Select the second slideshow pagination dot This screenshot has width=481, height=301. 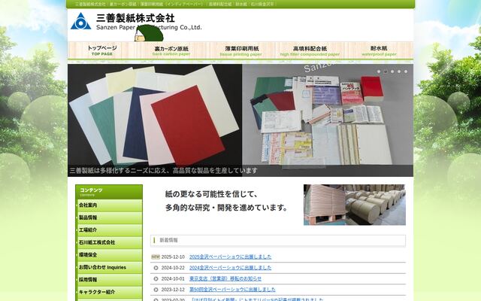(386, 71)
